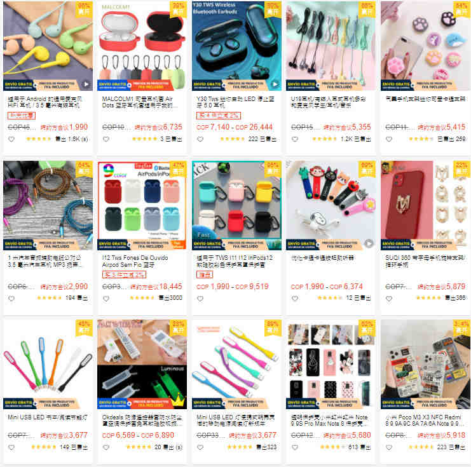This screenshot has width=471, height=467.
Task: Click heart on SUQI 360 ring holder
Action: (389, 299)
